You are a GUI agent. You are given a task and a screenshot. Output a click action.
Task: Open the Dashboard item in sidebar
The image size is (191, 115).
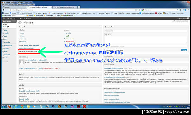pos(9,21)
